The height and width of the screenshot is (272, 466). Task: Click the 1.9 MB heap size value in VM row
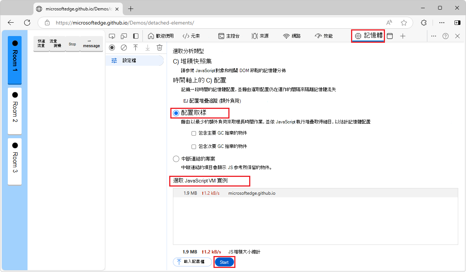(x=190, y=193)
